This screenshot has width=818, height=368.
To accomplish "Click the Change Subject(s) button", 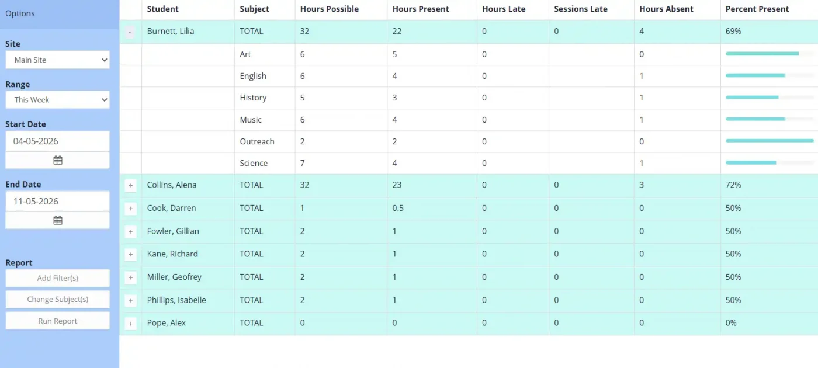I will (x=57, y=299).
